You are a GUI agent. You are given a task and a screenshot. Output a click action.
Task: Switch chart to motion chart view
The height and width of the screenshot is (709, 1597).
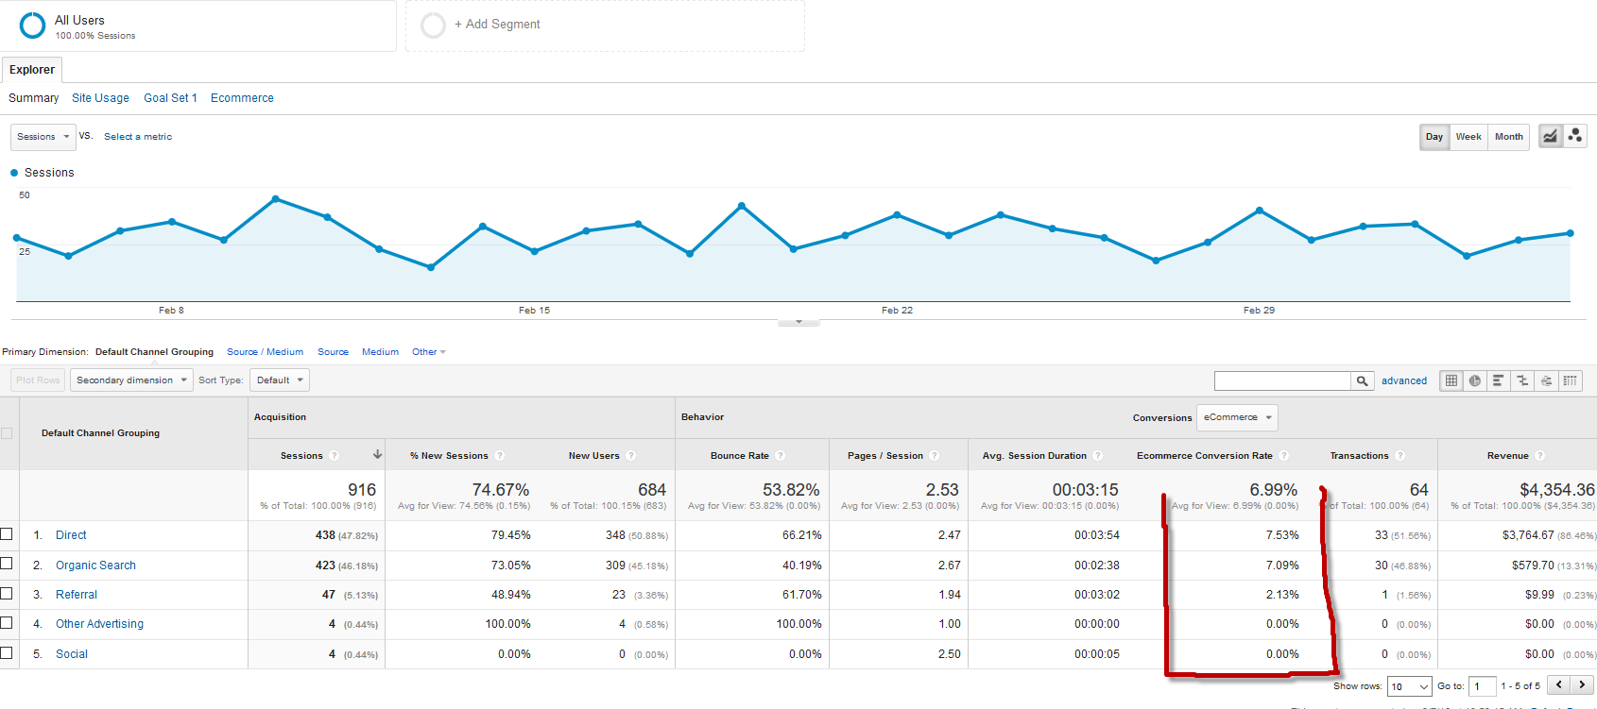tap(1575, 136)
